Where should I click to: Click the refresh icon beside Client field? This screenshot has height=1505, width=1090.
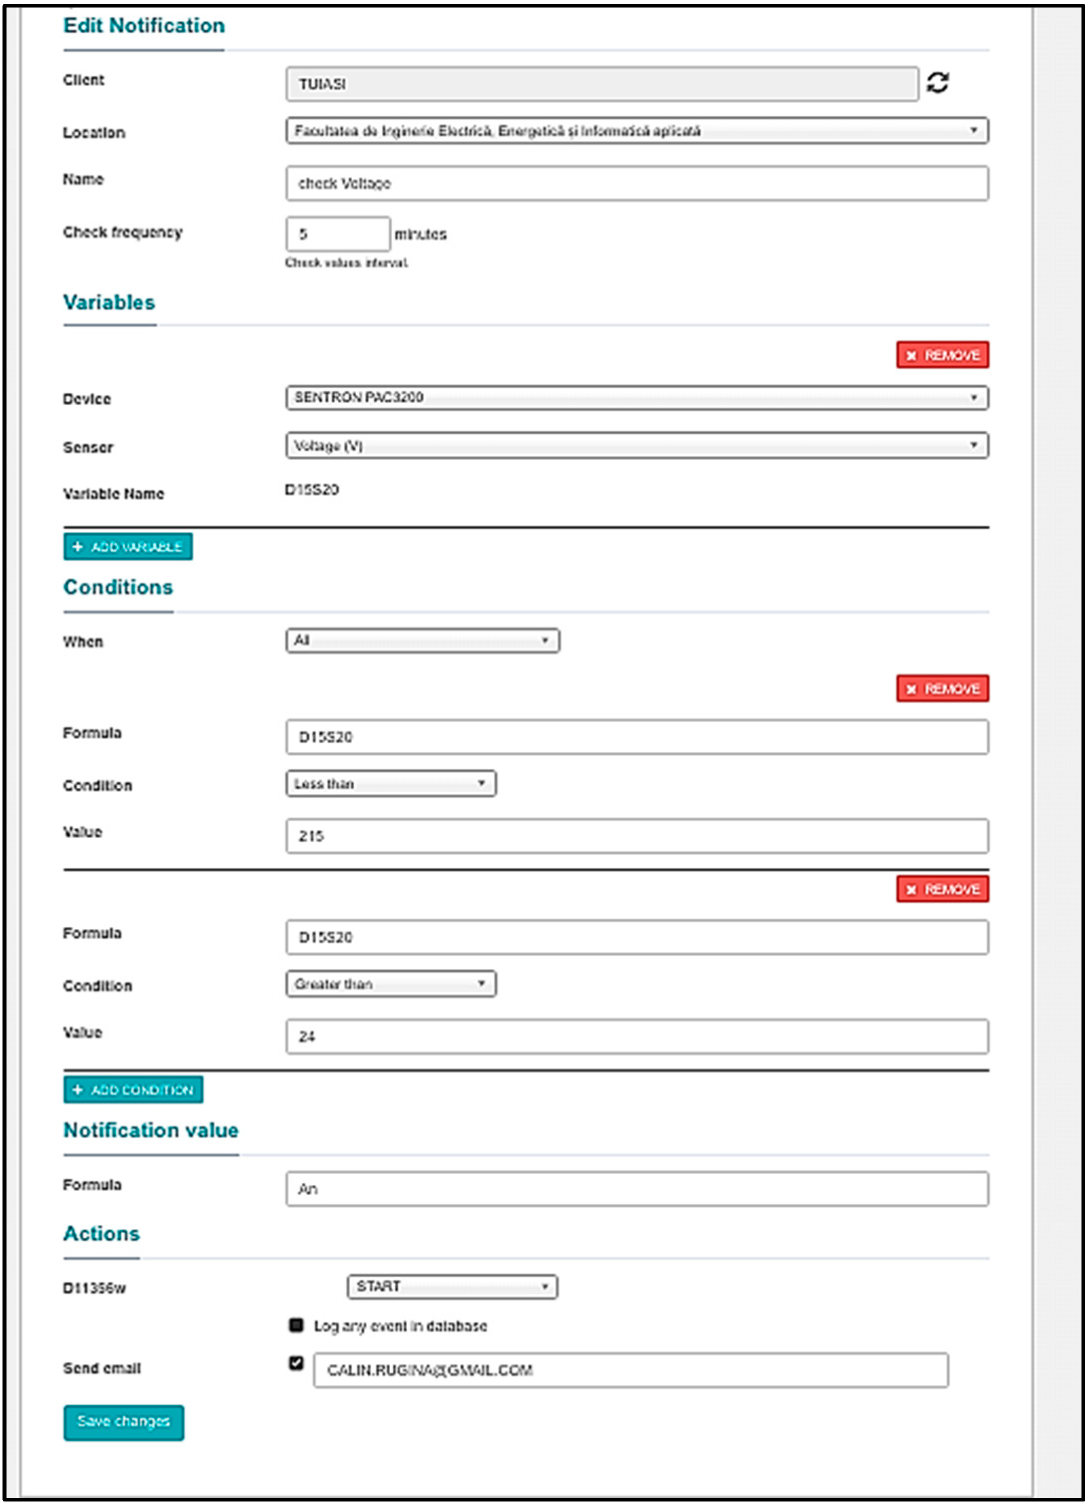coord(937,83)
